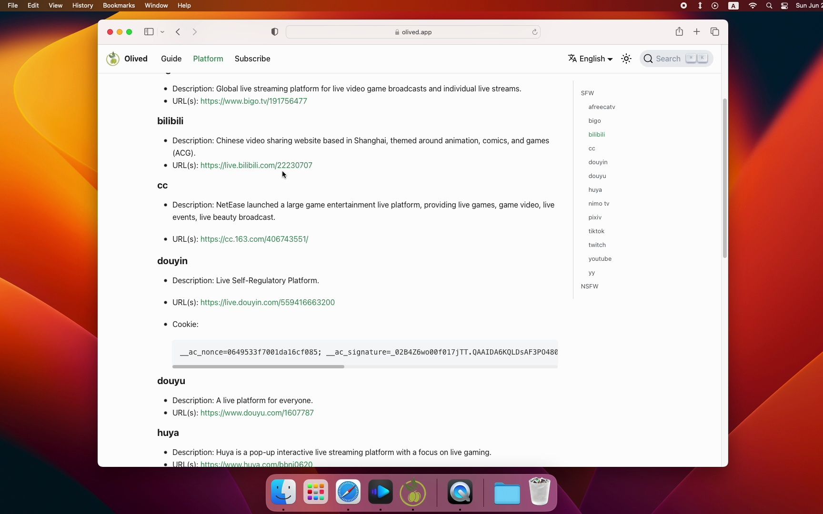Click the screen recording status icon in menu bar
The height and width of the screenshot is (514, 823).
[x=683, y=6]
